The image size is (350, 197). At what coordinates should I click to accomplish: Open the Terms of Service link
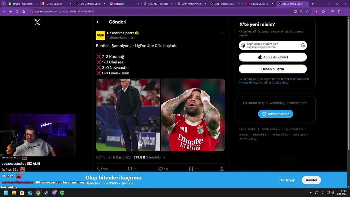(x=292, y=79)
